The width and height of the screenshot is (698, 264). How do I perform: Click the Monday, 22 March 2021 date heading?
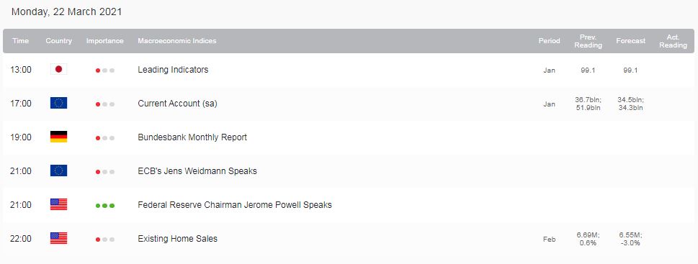(66, 12)
